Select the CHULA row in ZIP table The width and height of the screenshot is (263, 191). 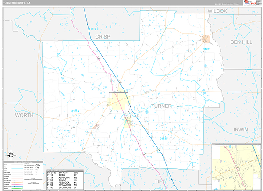tap(65, 180)
